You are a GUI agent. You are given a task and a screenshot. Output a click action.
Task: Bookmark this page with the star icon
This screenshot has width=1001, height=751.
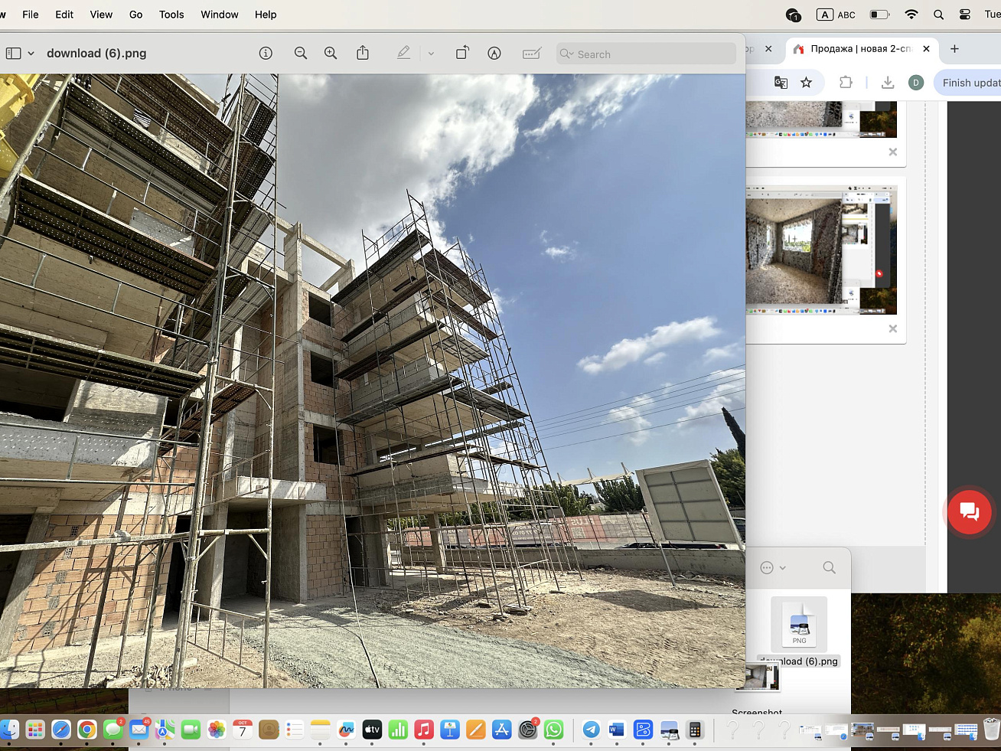[806, 83]
